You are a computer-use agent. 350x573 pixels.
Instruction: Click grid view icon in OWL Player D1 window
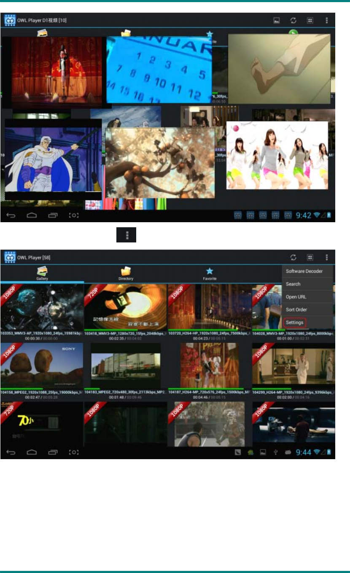pos(310,20)
